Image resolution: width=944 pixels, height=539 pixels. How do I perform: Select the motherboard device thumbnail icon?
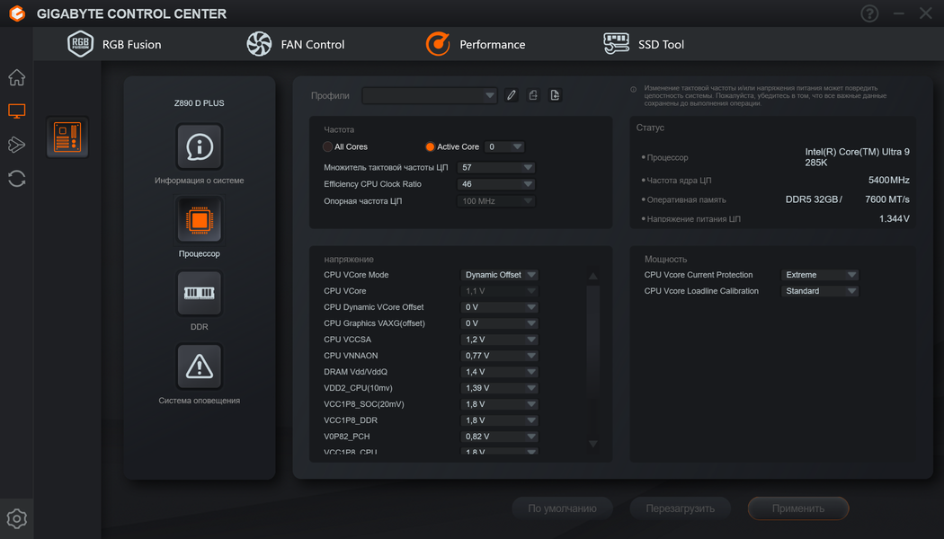click(x=67, y=137)
